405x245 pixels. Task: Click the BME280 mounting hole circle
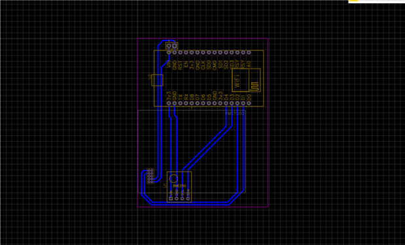173,178
